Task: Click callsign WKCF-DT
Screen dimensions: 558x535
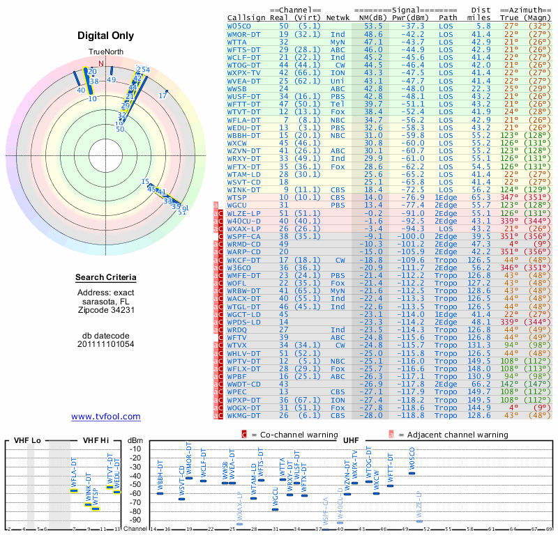Action: pos(243,260)
